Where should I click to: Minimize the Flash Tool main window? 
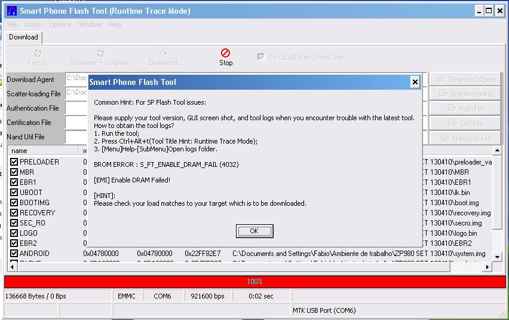pos(479,11)
